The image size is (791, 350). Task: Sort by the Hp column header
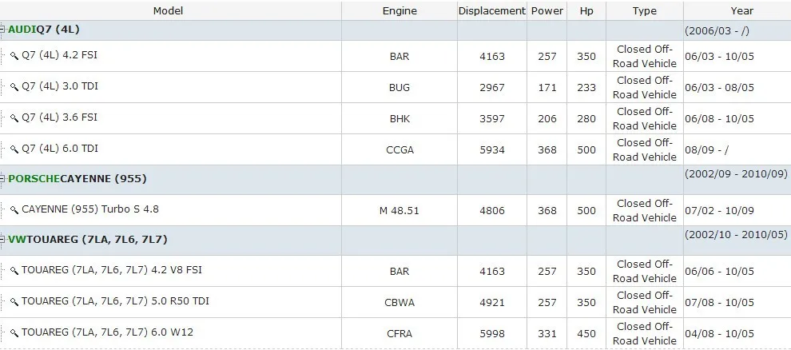coord(586,10)
